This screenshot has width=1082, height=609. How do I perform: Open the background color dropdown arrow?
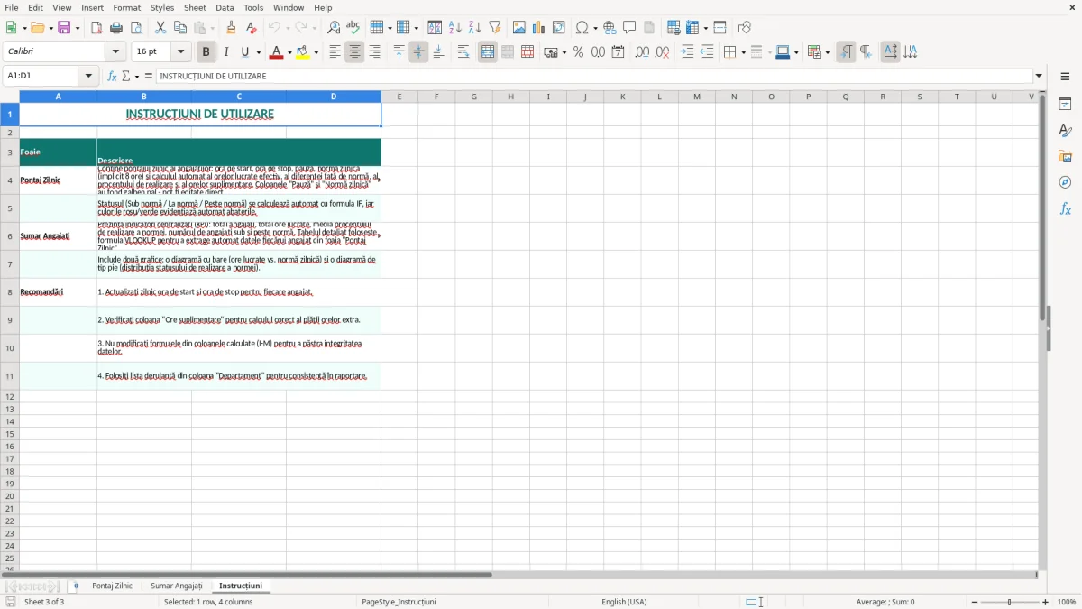[316, 52]
